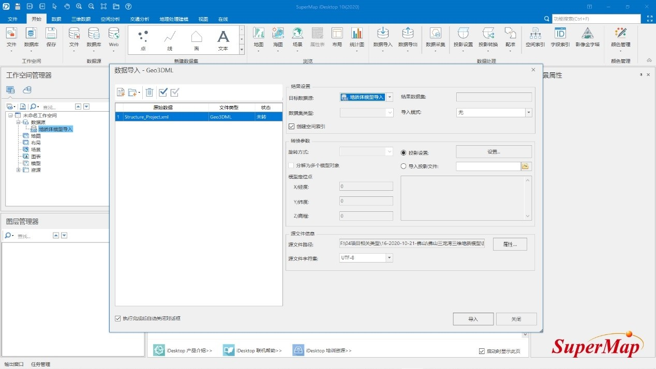The width and height of the screenshot is (656, 369).
Task: Select the 导入投影文件 radio button
Action: pyautogui.click(x=404, y=166)
